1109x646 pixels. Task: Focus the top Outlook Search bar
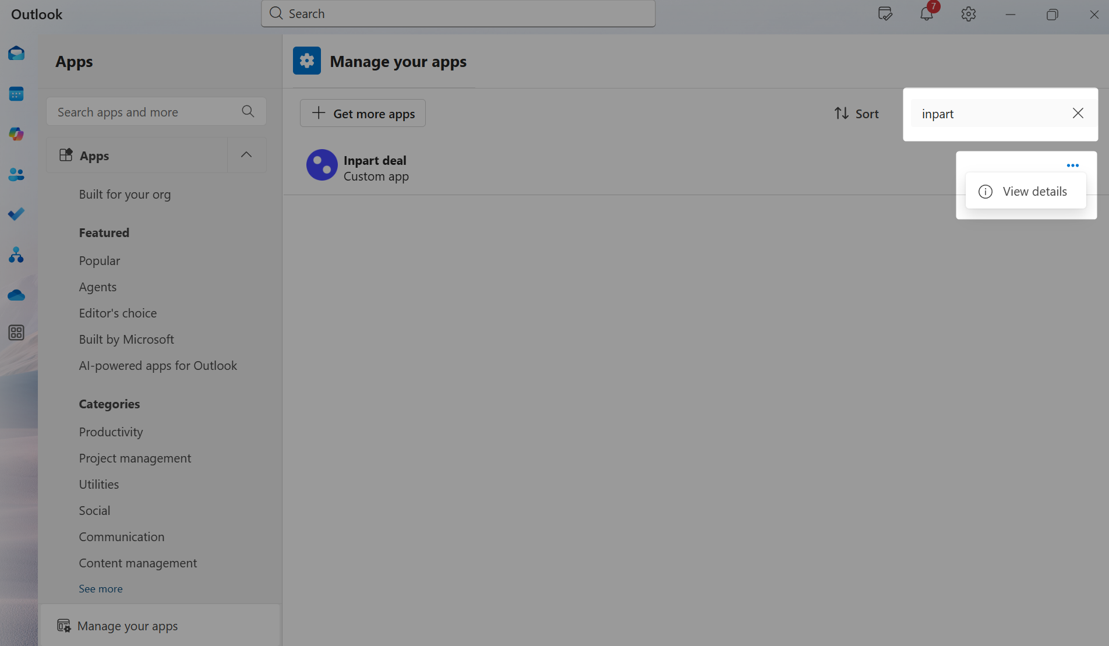[458, 13]
